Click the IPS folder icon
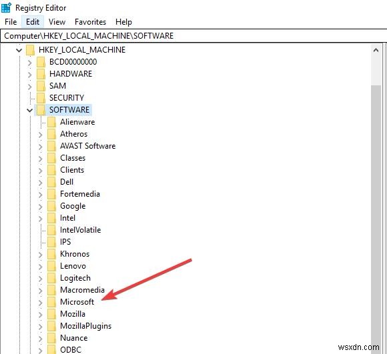The height and width of the screenshot is (354, 387). tap(51, 242)
